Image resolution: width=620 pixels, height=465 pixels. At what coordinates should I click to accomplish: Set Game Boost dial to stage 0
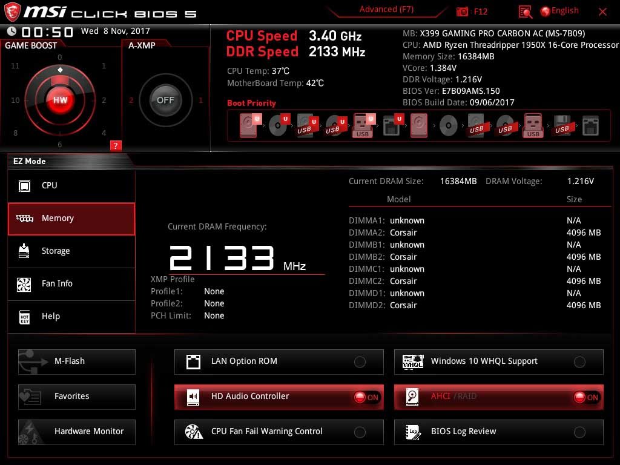coord(60,58)
